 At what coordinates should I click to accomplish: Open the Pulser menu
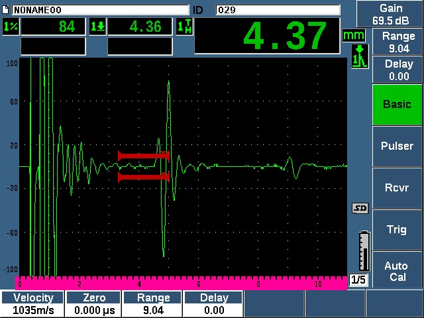pyautogui.click(x=397, y=146)
